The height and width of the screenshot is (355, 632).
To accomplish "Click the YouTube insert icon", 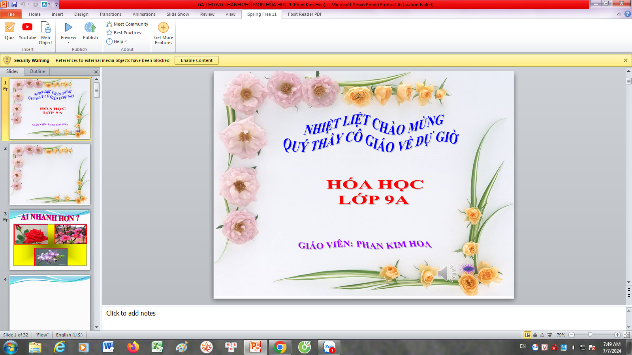I will tap(27, 31).
